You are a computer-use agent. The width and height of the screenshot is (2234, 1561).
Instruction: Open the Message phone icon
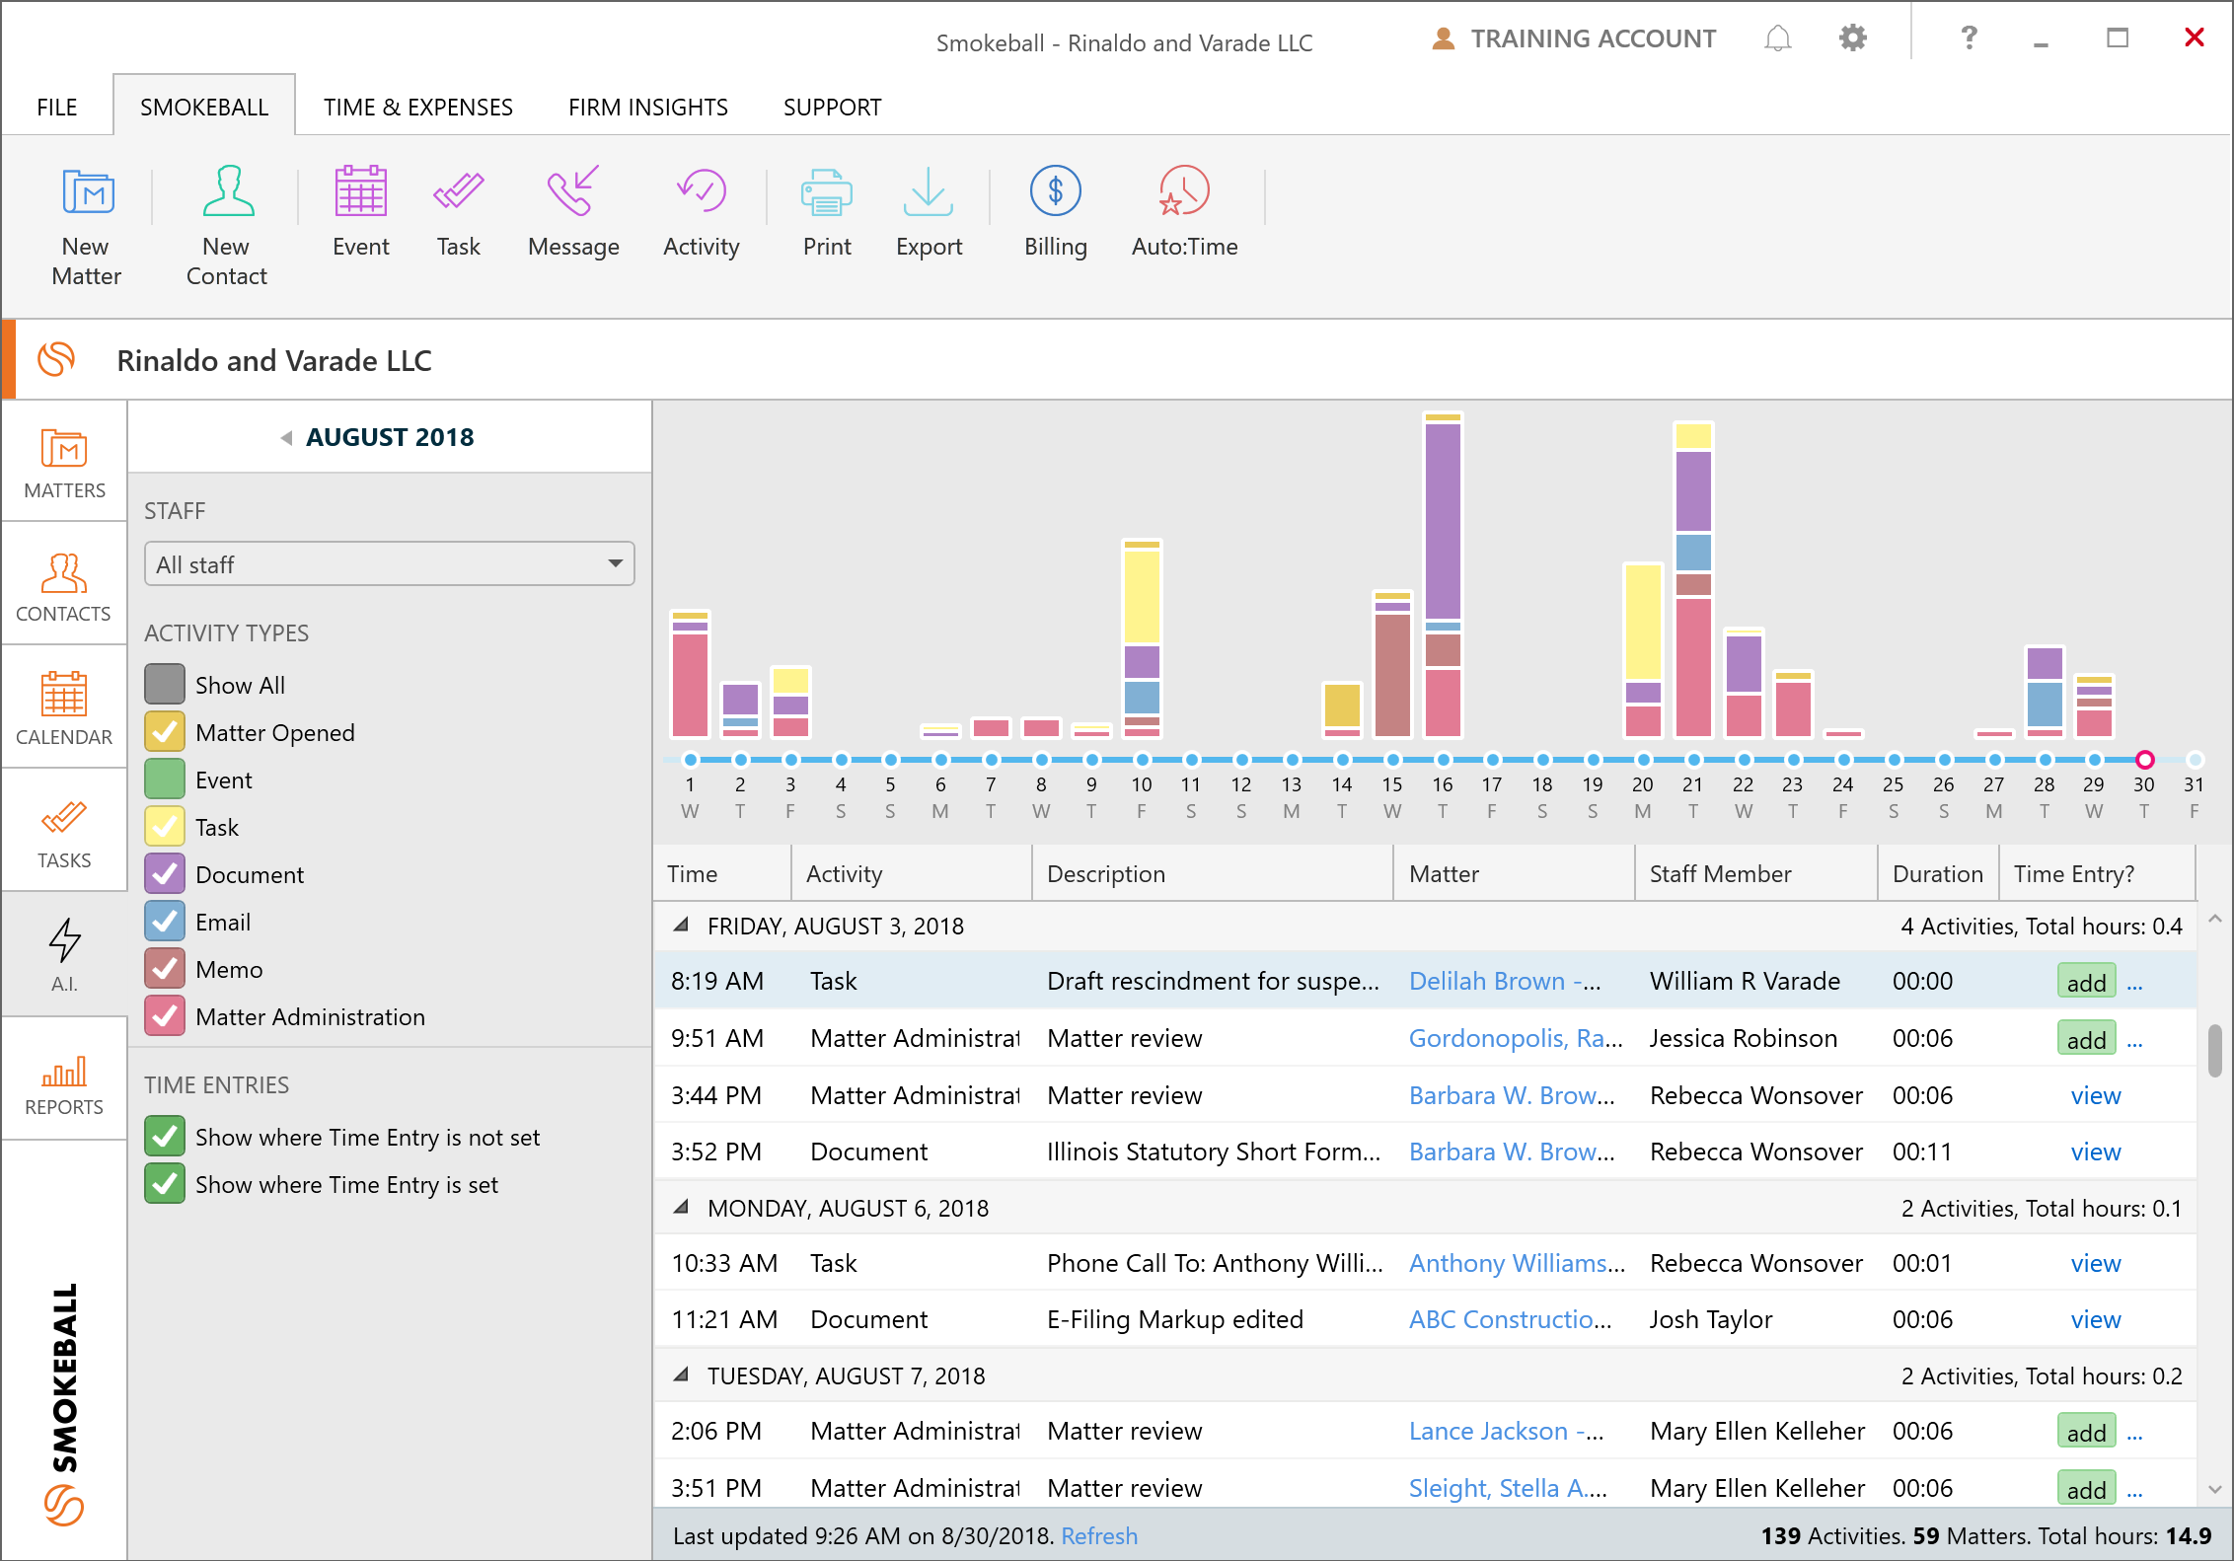[573, 192]
